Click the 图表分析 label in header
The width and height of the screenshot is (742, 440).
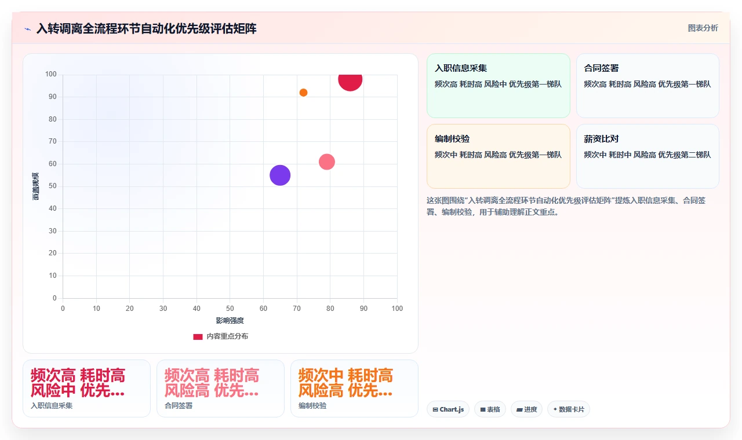(703, 28)
